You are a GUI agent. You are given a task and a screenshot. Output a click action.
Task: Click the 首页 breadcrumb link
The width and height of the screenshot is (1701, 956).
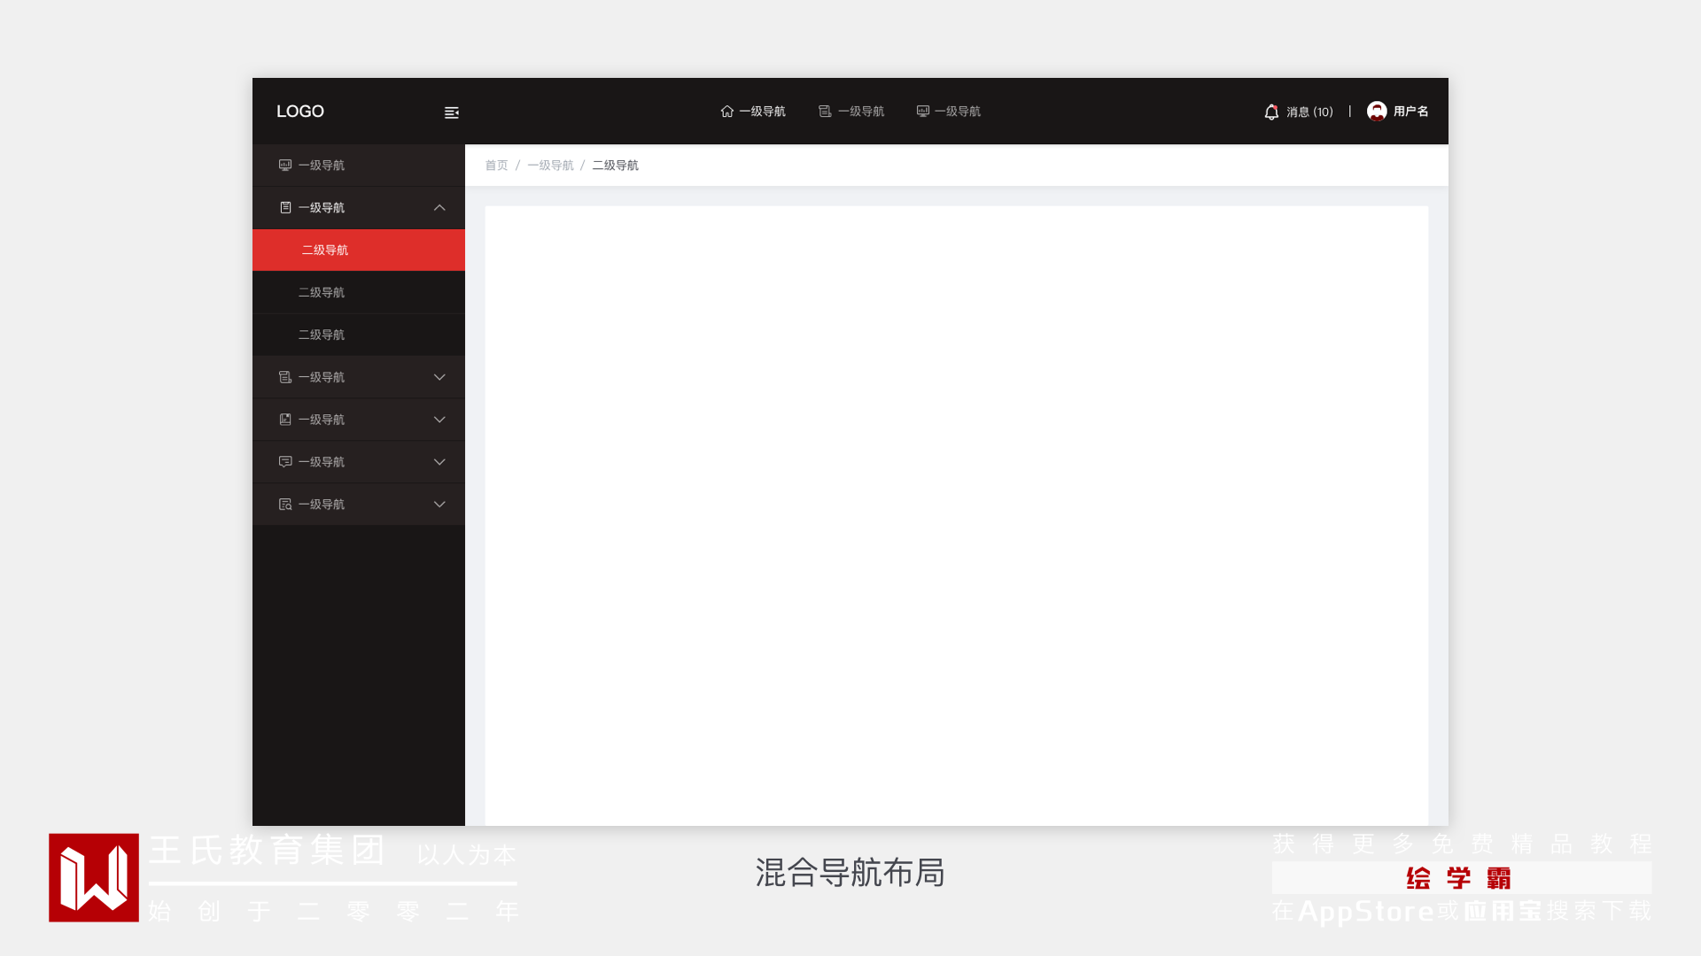click(496, 166)
